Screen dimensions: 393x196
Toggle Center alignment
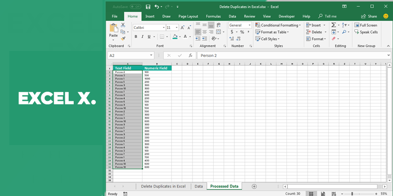tap(204, 32)
